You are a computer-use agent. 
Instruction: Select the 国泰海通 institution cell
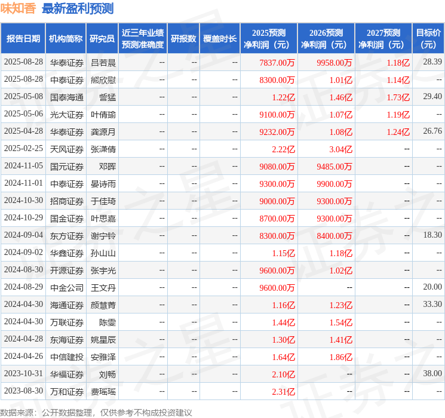point(67,97)
